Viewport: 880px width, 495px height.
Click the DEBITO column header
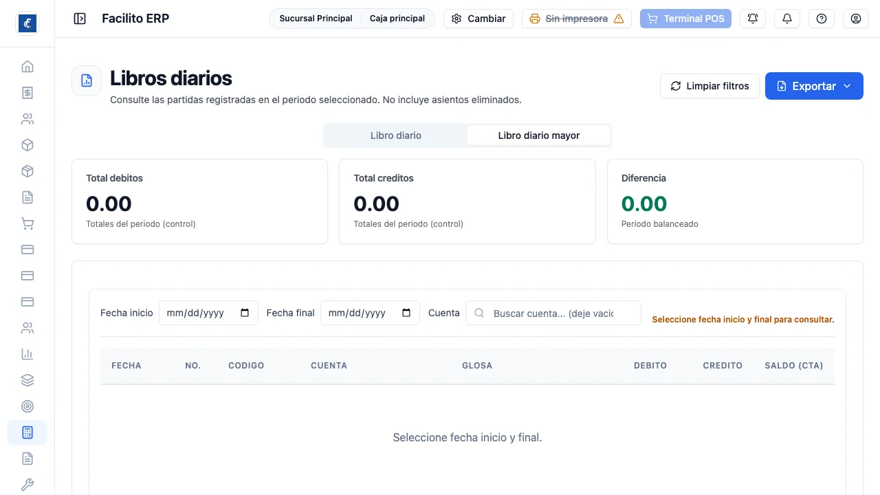(x=650, y=366)
